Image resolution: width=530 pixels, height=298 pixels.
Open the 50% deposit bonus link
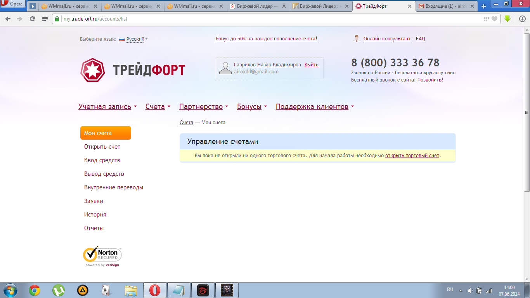pos(267,39)
